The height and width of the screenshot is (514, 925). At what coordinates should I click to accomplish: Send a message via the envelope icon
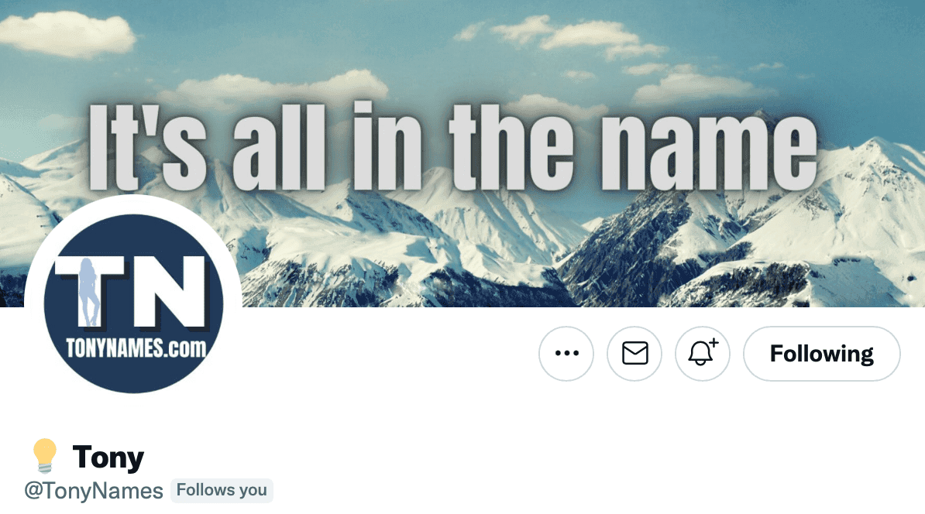tap(634, 354)
